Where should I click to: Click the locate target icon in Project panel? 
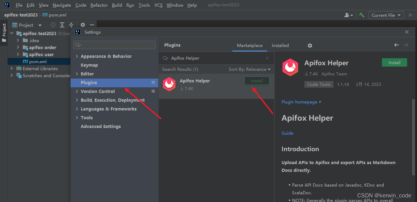click(x=53, y=25)
